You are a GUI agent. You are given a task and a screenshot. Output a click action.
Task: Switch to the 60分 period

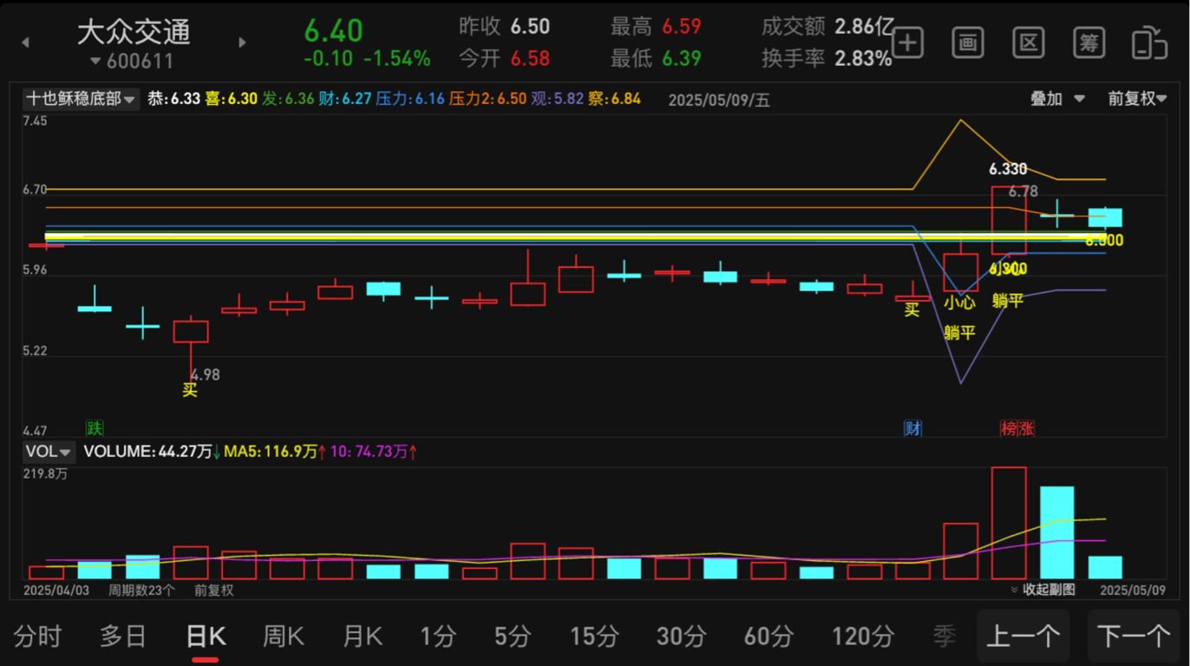click(x=768, y=637)
